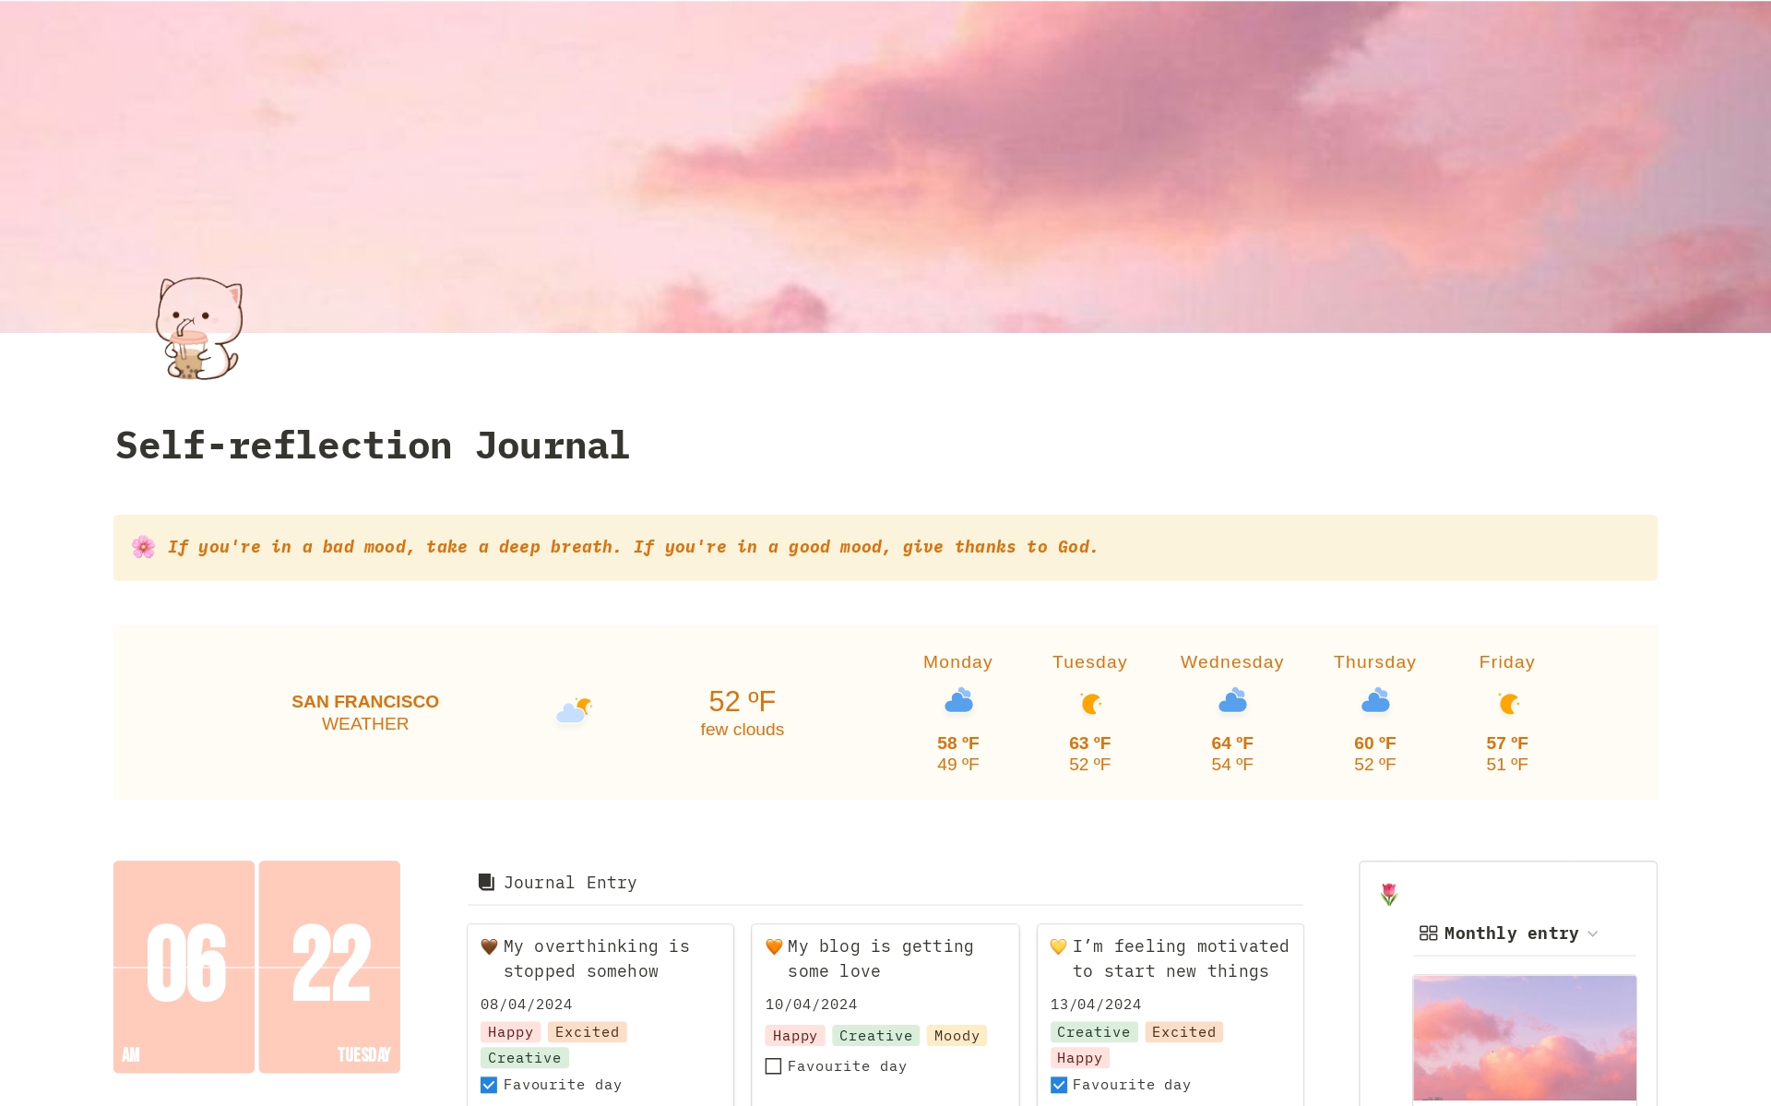1771x1106 pixels.
Task: Click the tulip icon above Monthly entry
Action: pos(1389,893)
